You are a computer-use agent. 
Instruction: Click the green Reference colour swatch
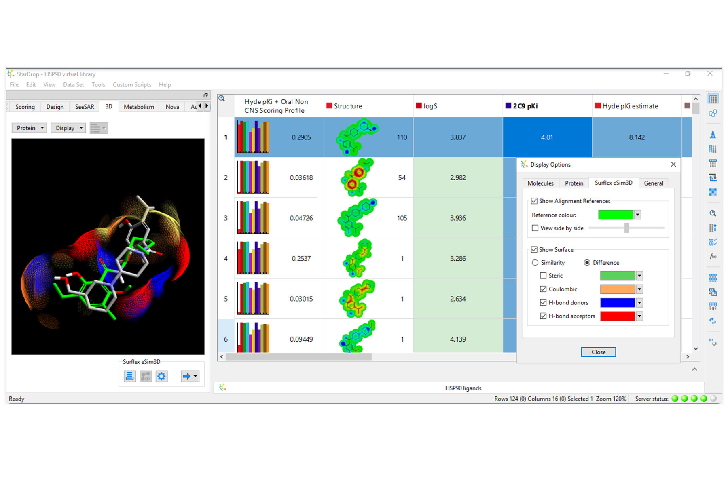point(616,215)
